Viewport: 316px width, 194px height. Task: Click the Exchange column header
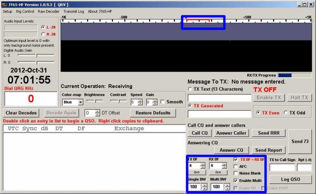129,129
